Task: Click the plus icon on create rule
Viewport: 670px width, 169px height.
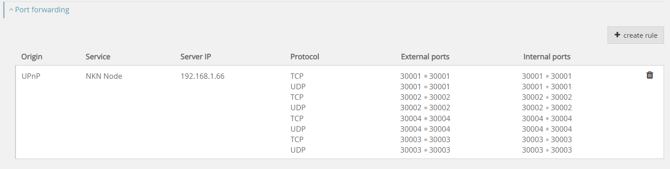Action: (617, 35)
